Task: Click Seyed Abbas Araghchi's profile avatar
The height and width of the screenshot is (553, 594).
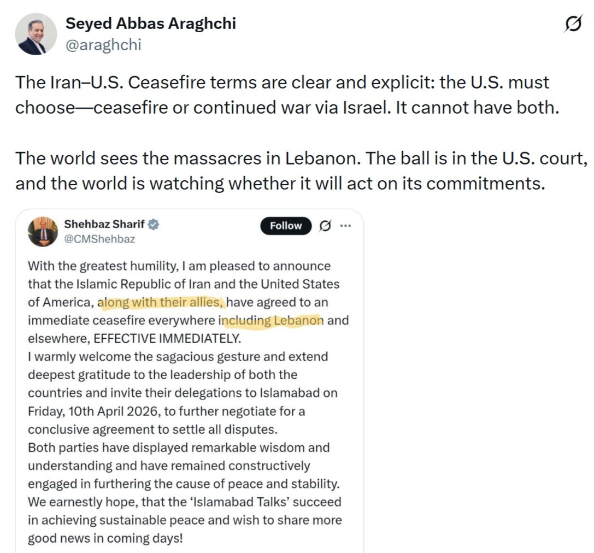Action: 36,34
